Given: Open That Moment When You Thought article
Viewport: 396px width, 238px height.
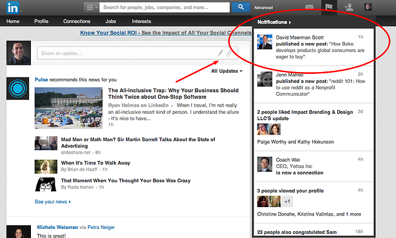Looking at the screenshot, I should [x=126, y=180].
